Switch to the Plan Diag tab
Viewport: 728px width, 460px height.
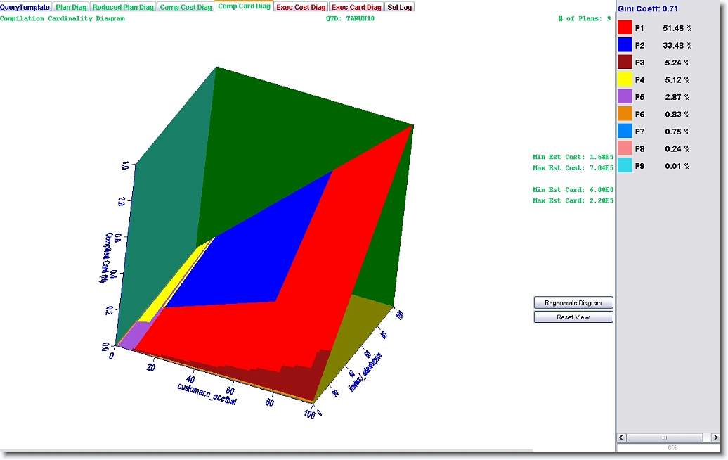click(x=70, y=7)
